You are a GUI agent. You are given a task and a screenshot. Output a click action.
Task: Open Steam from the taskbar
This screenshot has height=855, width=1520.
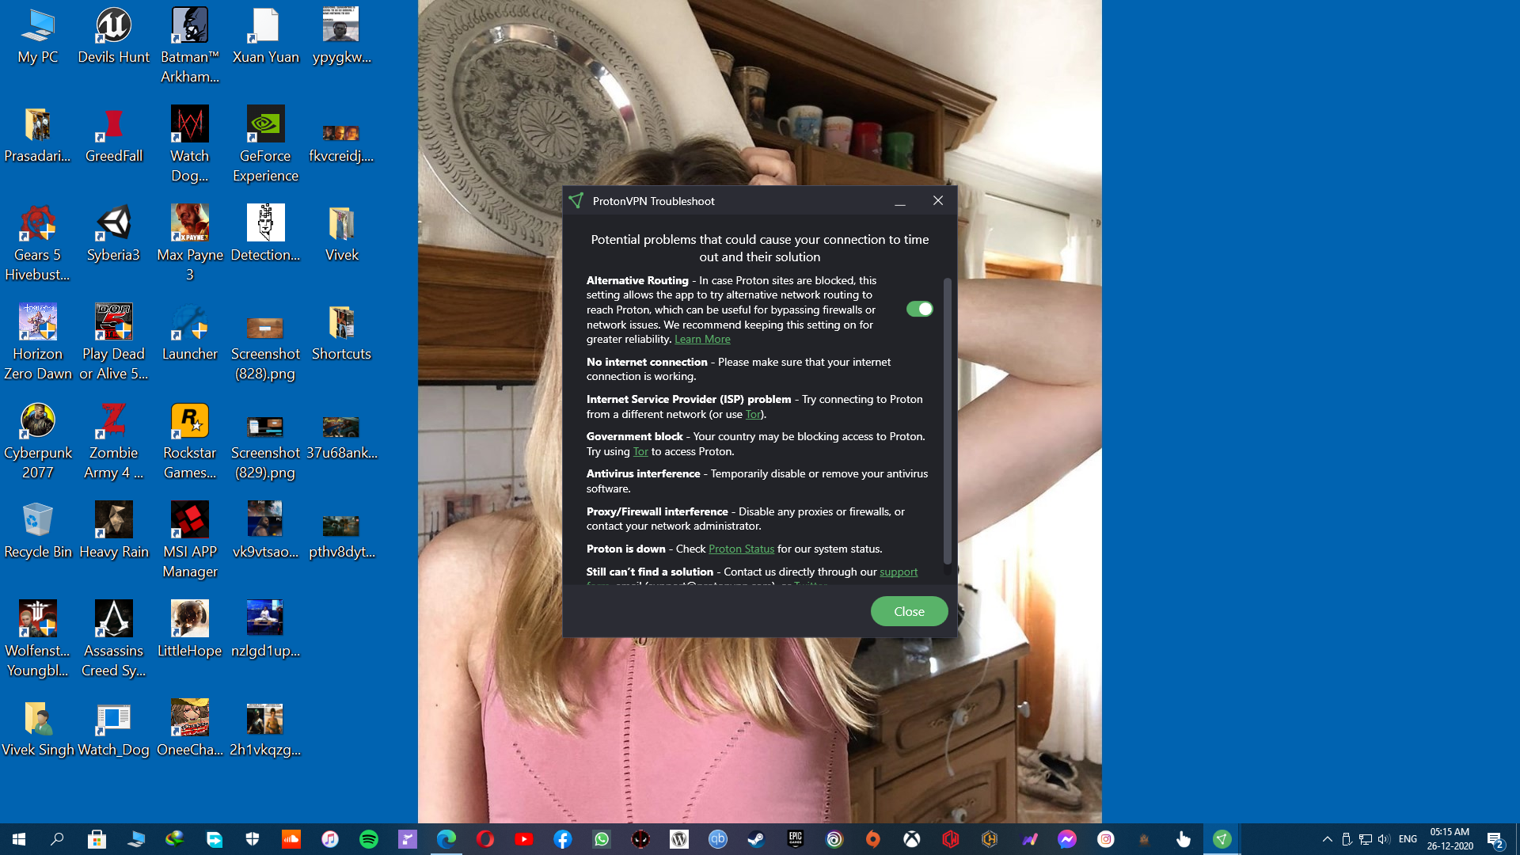pyautogui.click(x=756, y=839)
